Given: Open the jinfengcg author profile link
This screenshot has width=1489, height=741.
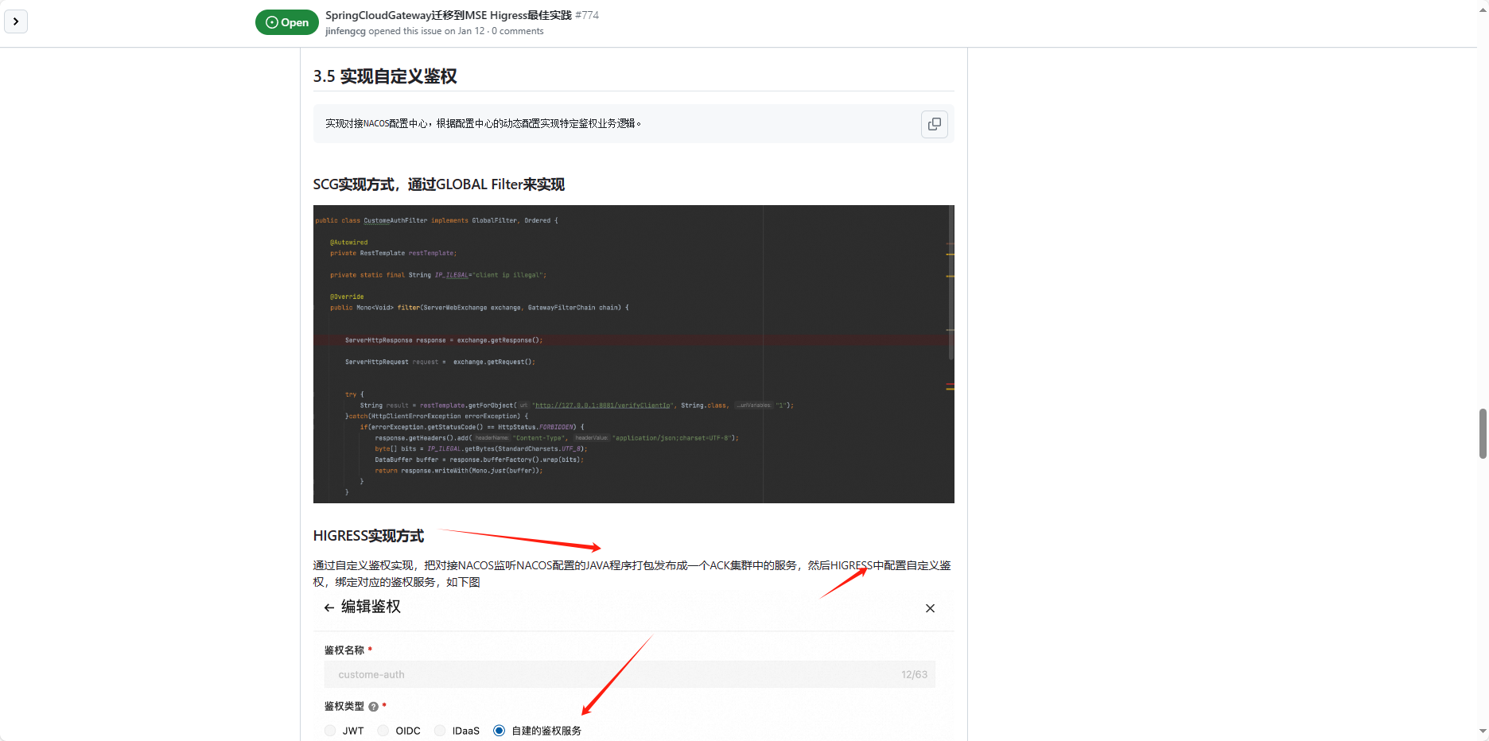Looking at the screenshot, I should 345,31.
